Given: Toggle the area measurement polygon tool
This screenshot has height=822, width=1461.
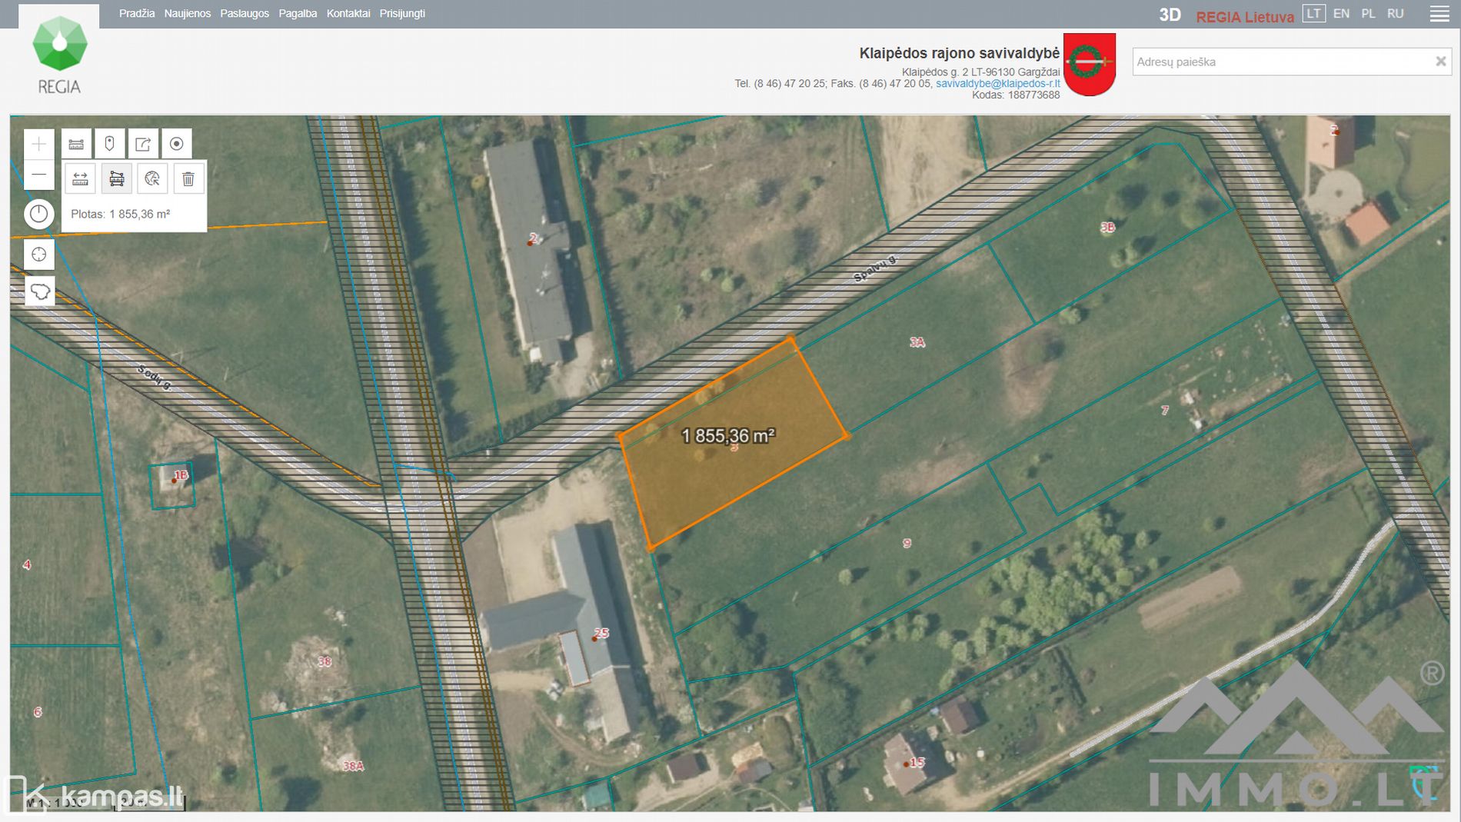Looking at the screenshot, I should point(116,179).
